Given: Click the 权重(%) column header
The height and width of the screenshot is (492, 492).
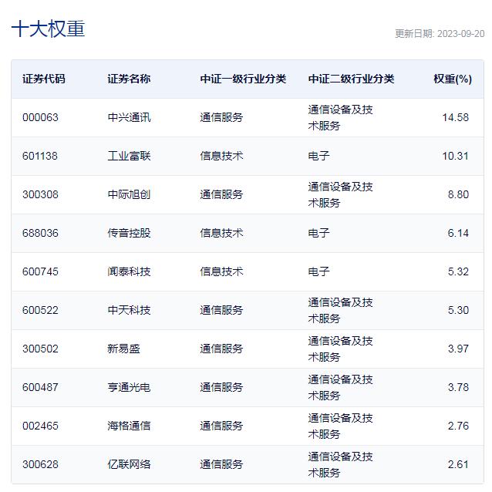Looking at the screenshot, I should [x=453, y=79].
